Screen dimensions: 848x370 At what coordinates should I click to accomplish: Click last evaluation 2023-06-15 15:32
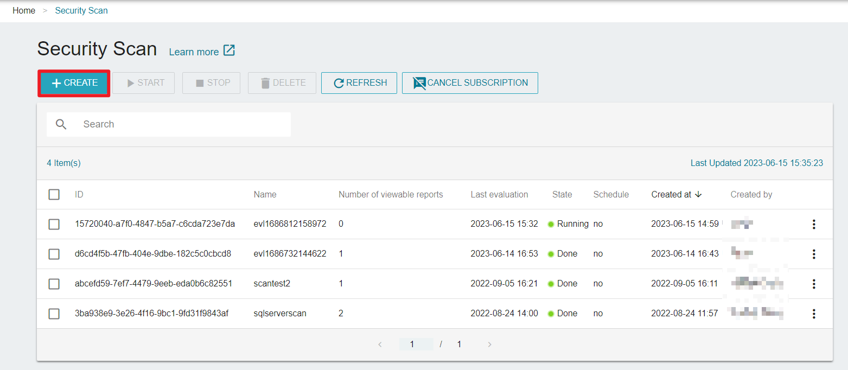point(504,224)
